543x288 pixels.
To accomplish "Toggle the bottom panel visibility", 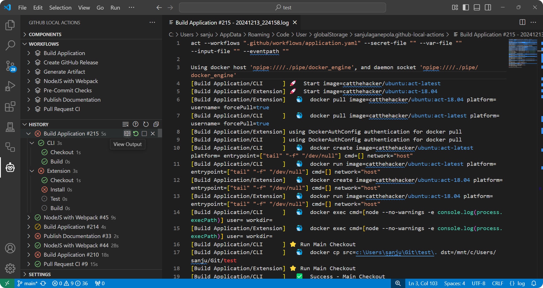I will pyautogui.click(x=477, y=8).
